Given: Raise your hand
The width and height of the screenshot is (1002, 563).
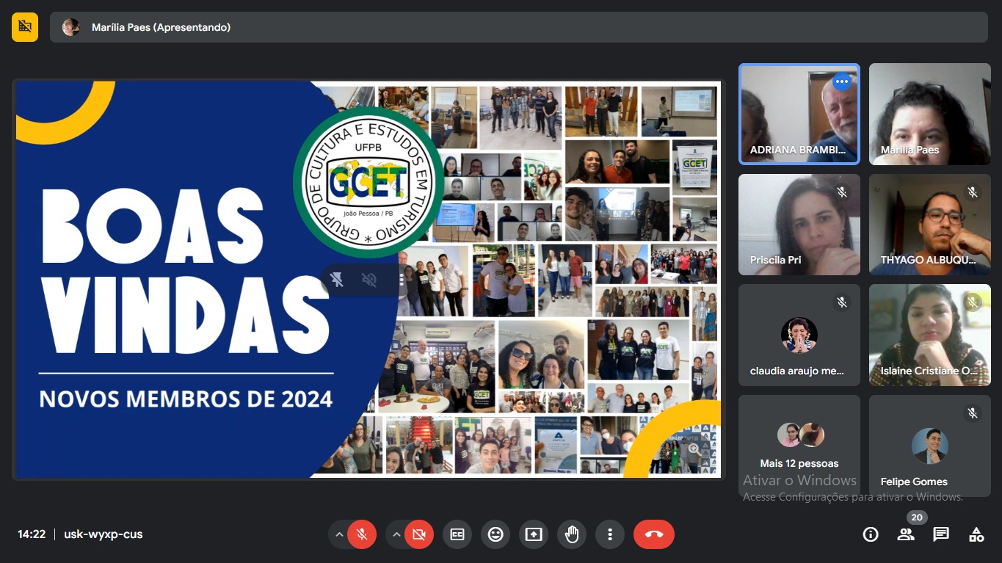Looking at the screenshot, I should [572, 534].
